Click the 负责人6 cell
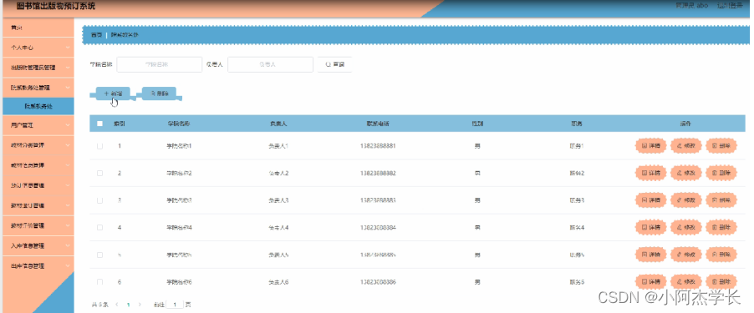This screenshot has height=313, width=754. click(278, 282)
